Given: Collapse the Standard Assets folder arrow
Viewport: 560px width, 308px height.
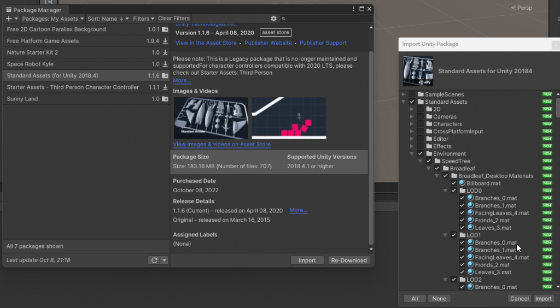Looking at the screenshot, I should 404,102.
